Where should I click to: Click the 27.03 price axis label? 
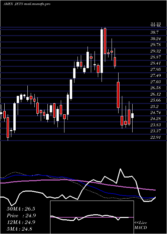click(x=156, y=82)
